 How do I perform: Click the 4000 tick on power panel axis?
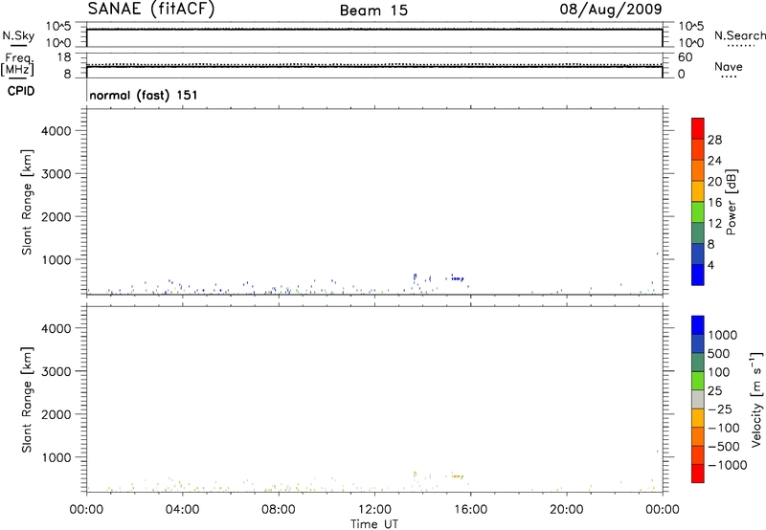56,131
